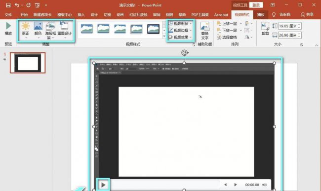This screenshot has width=321, height=191.
Task: Step the video back with rewind button
Action: click(226, 185)
